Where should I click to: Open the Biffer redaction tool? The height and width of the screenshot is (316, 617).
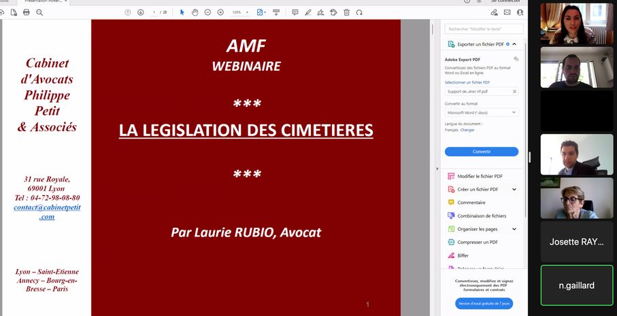click(x=463, y=256)
